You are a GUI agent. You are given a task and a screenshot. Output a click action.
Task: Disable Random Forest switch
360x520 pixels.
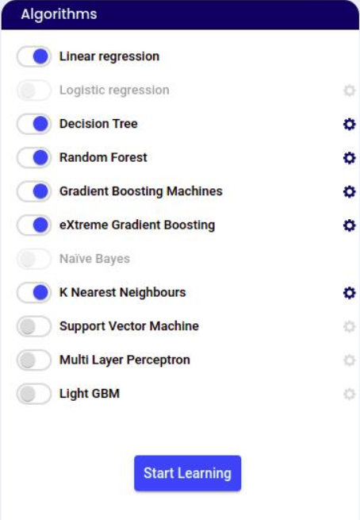(34, 157)
